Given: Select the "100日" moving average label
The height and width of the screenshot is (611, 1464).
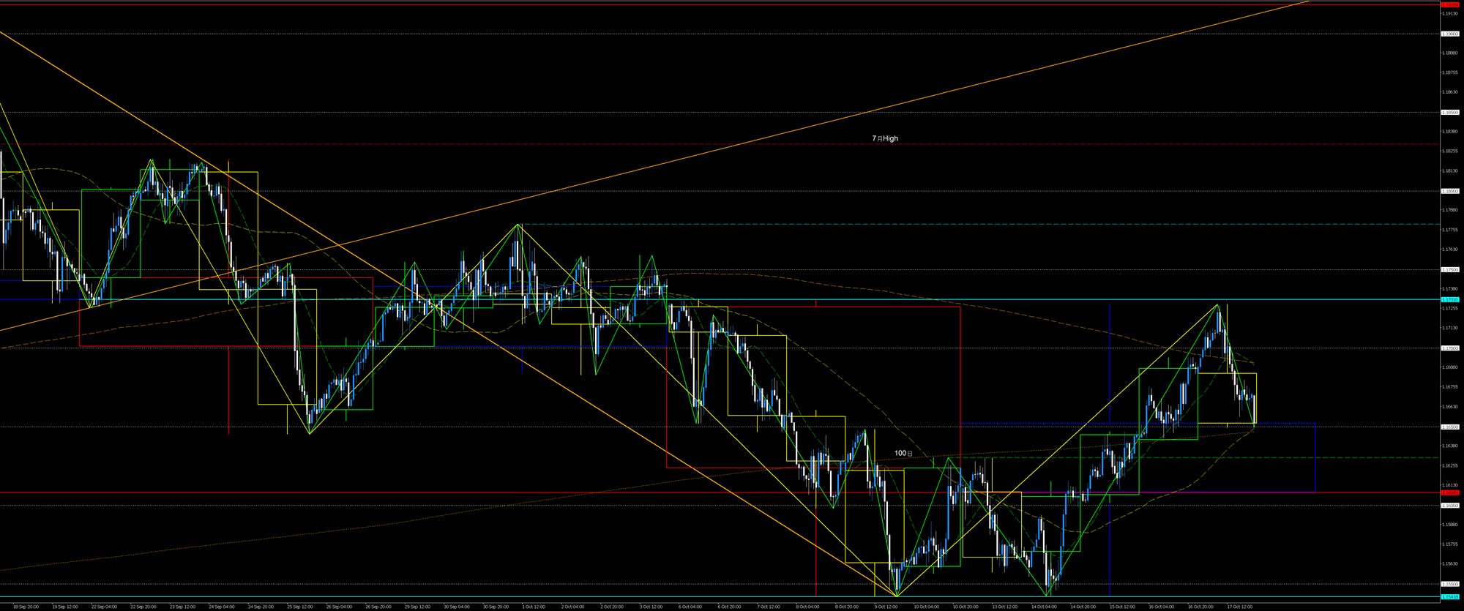Looking at the screenshot, I should pos(903,454).
